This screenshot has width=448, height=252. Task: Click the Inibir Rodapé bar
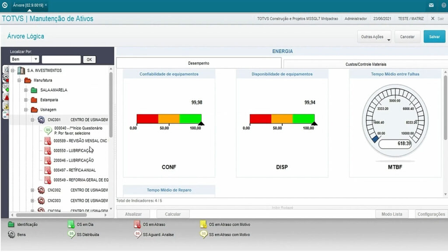[x=282, y=207]
